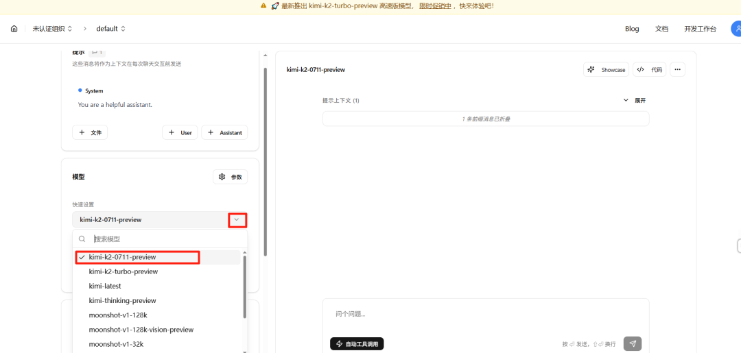Open model 参数 settings
741x353 pixels.
click(x=230, y=177)
